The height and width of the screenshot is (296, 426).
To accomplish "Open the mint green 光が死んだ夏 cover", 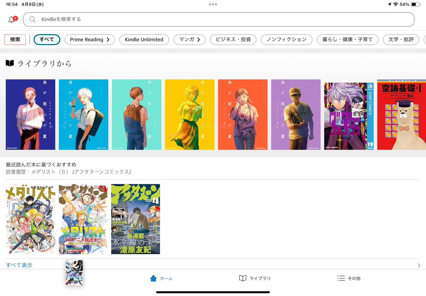I will pyautogui.click(x=137, y=114).
